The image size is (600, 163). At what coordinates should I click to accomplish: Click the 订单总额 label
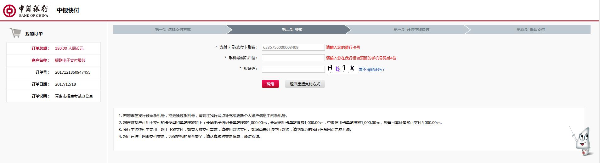(x=41, y=48)
